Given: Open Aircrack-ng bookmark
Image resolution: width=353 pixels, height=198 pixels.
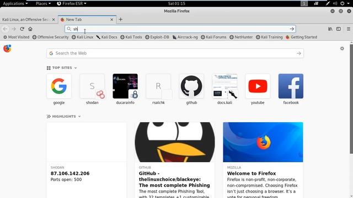Looking at the screenshot, I should [185, 37].
